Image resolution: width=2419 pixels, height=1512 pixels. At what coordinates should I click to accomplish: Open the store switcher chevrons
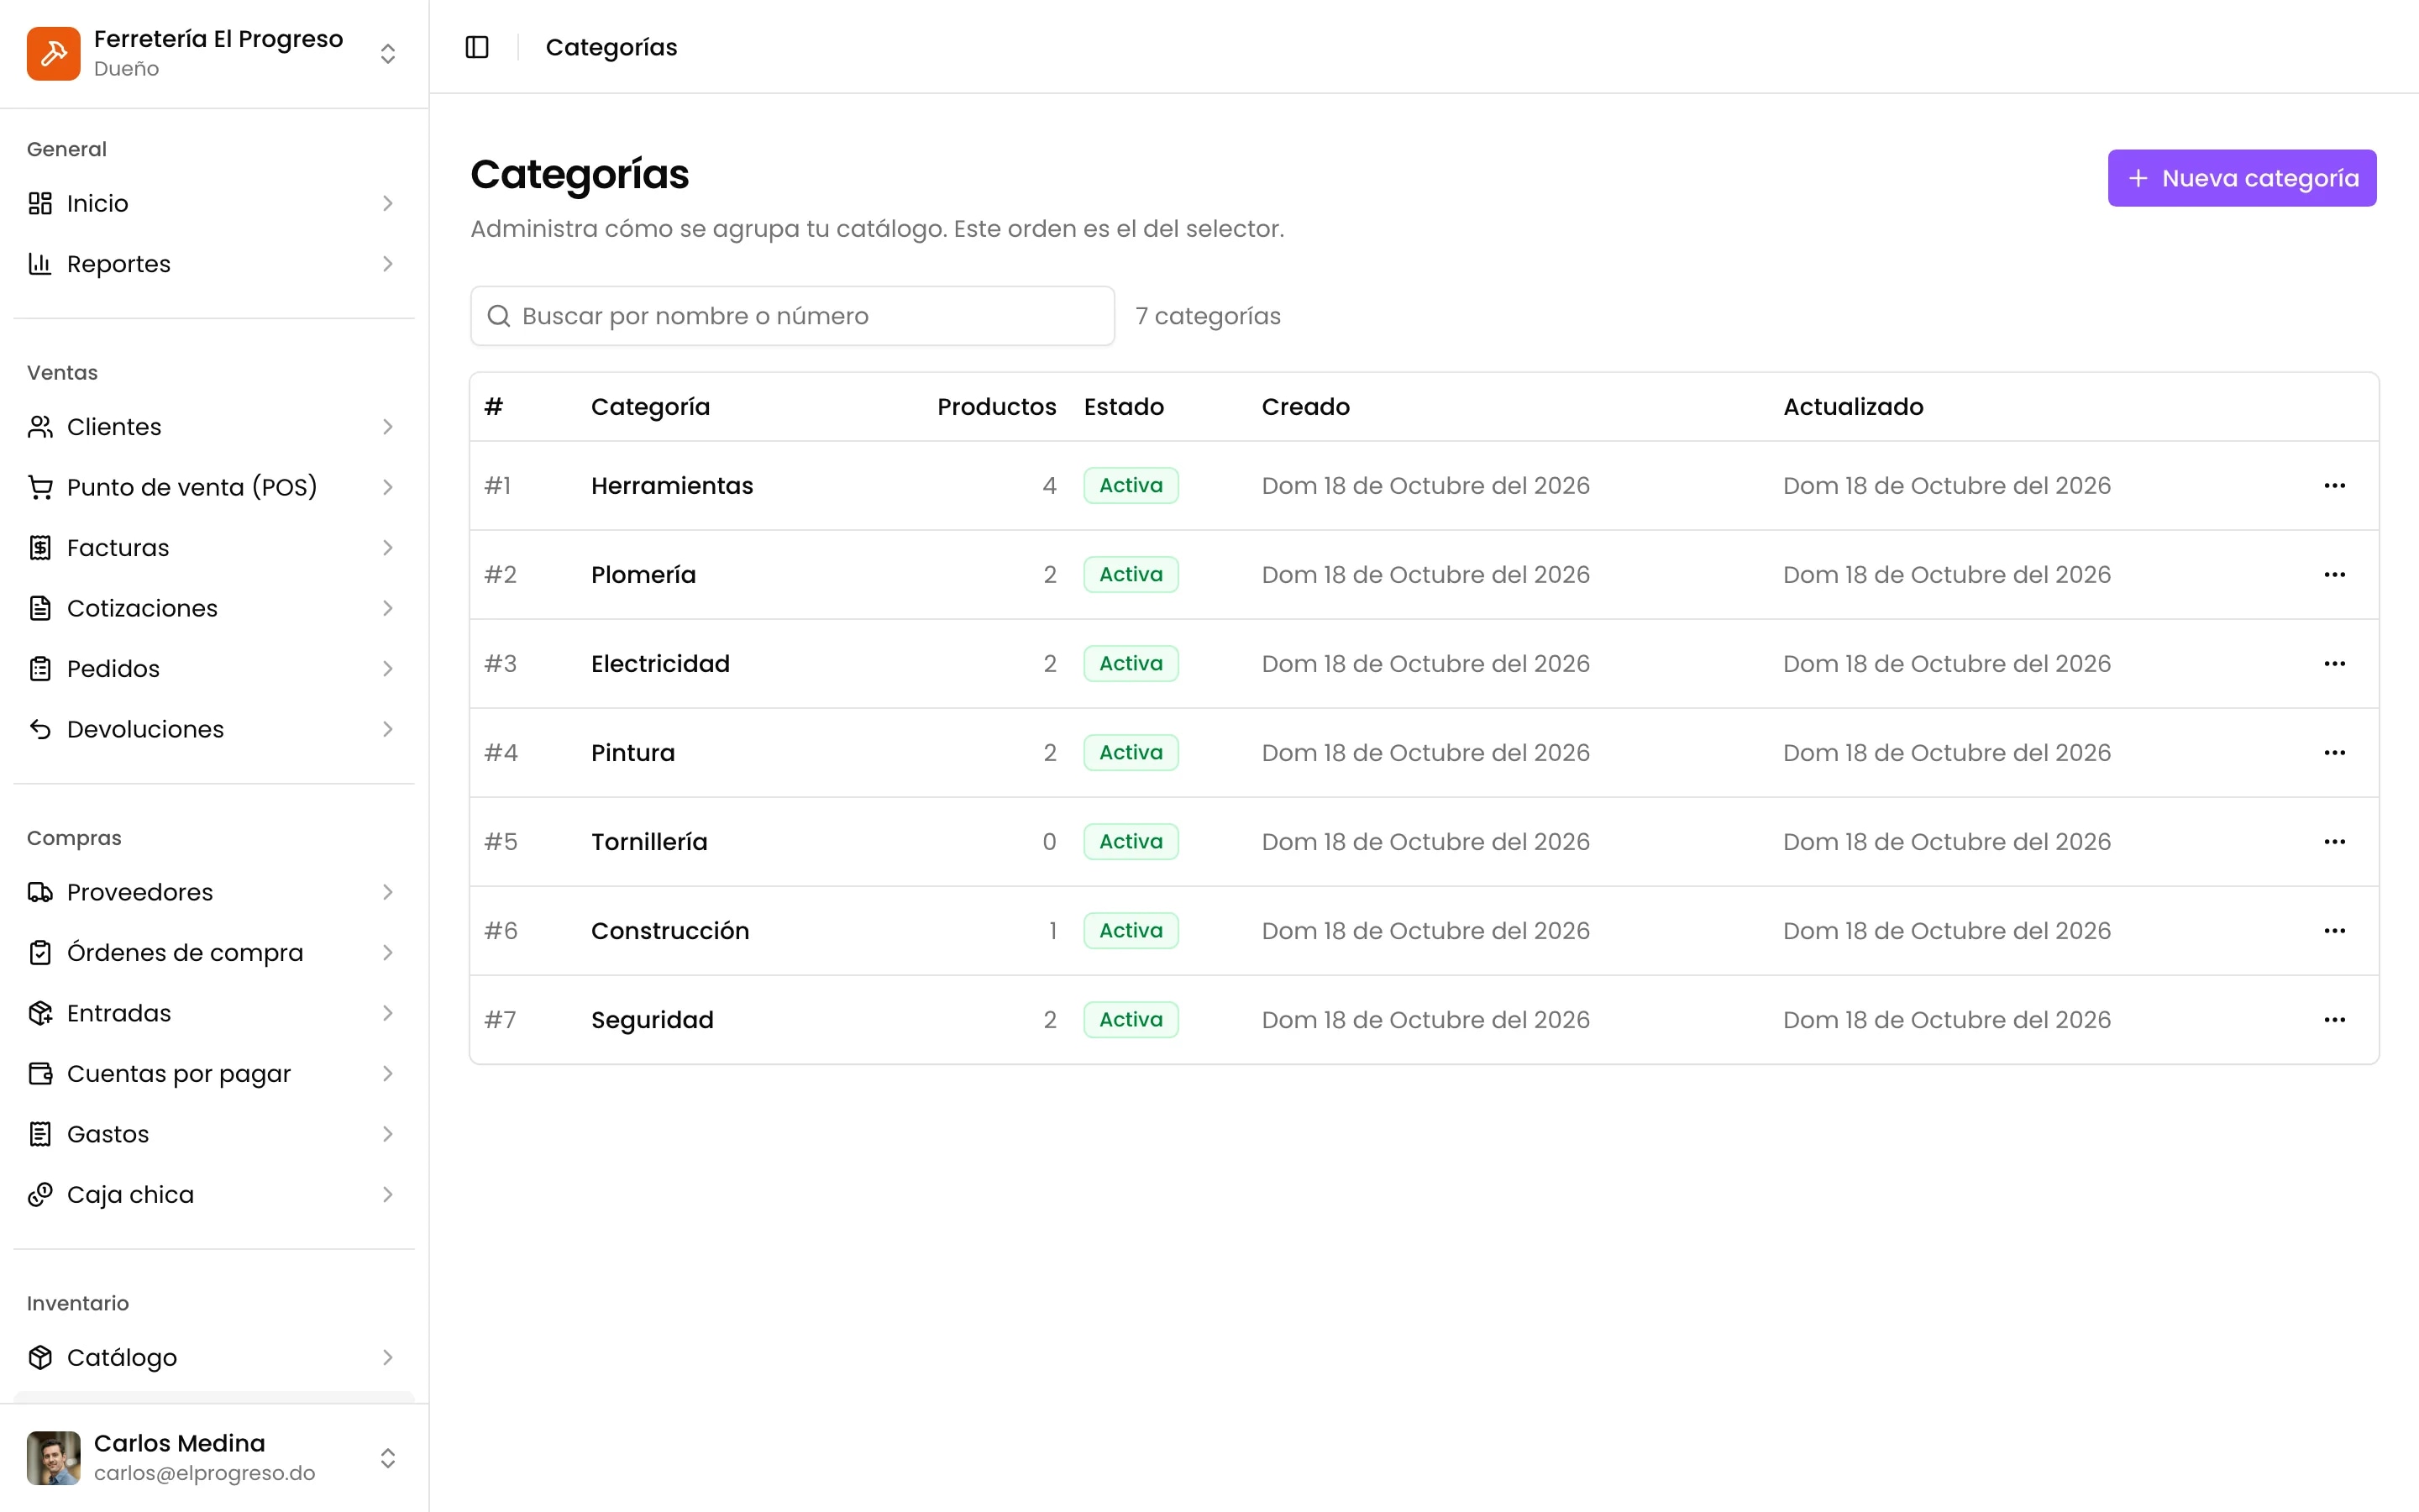388,53
